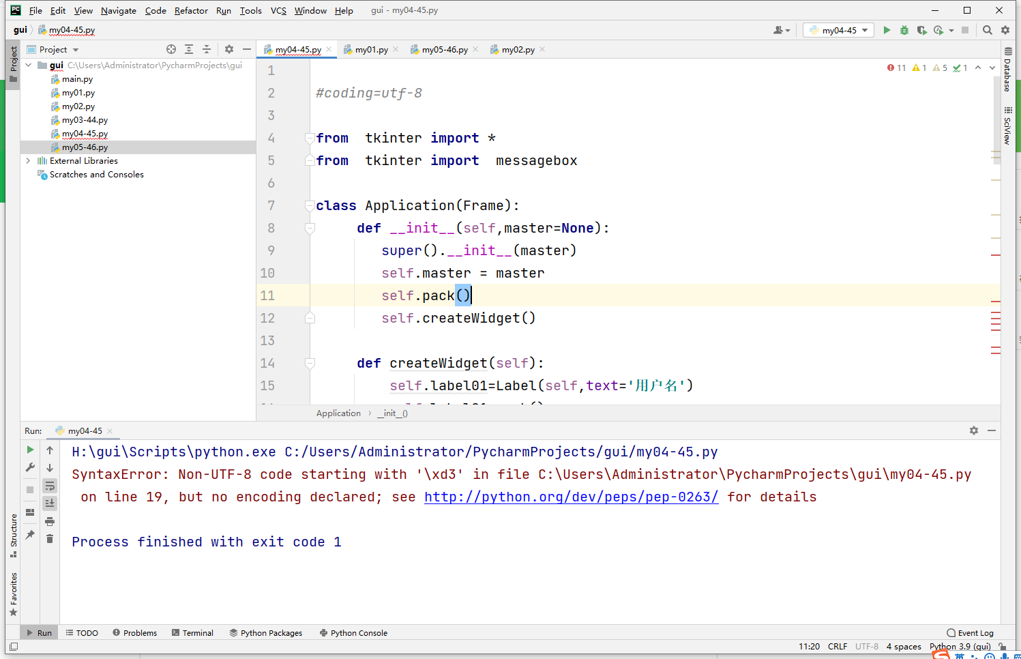Open the Problems tool window

click(x=134, y=633)
